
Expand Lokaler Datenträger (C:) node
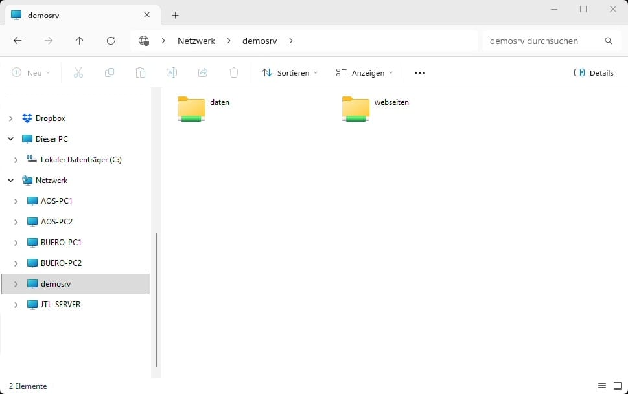[16, 160]
